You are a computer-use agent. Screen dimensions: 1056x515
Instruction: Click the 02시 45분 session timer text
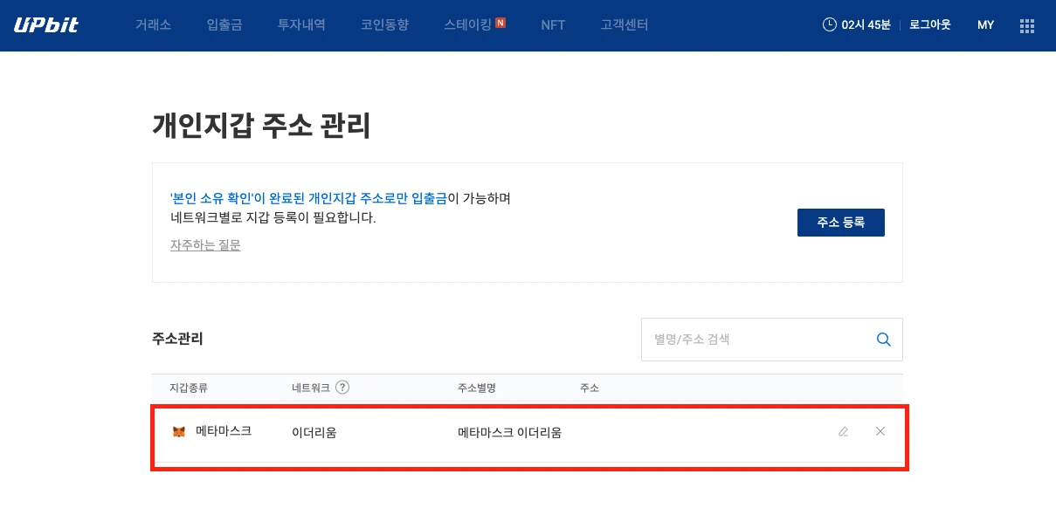(866, 25)
